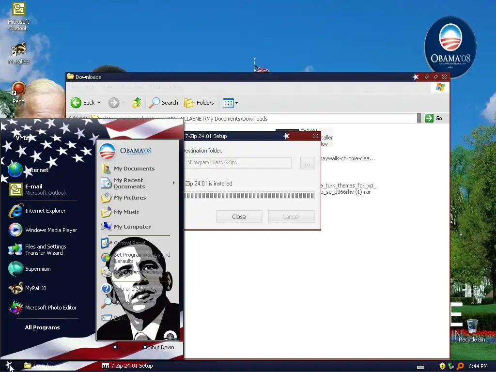Expand the Views dropdown arrow

pyautogui.click(x=236, y=103)
